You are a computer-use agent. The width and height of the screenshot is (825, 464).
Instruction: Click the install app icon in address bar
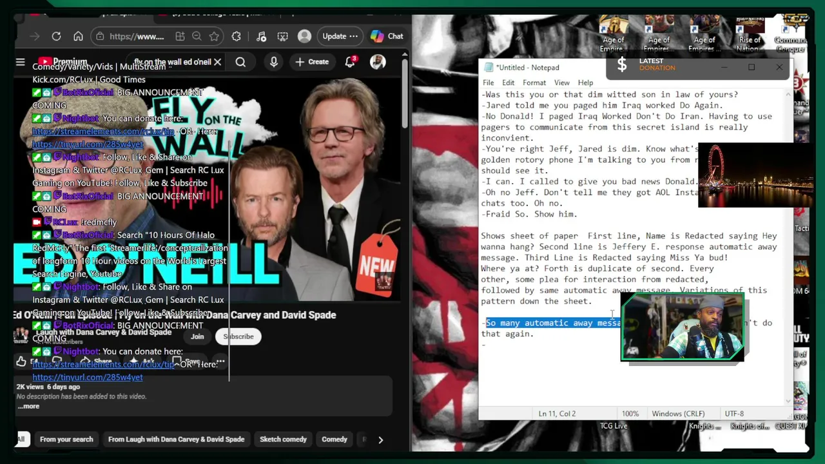tap(180, 37)
